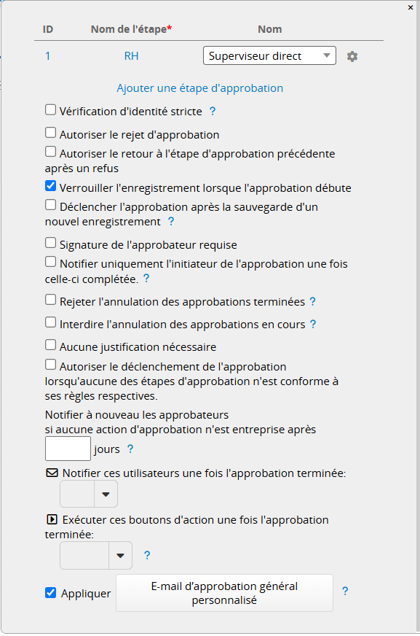Click the jours number input field
Viewport: 420px width, 636px height.
(68, 449)
